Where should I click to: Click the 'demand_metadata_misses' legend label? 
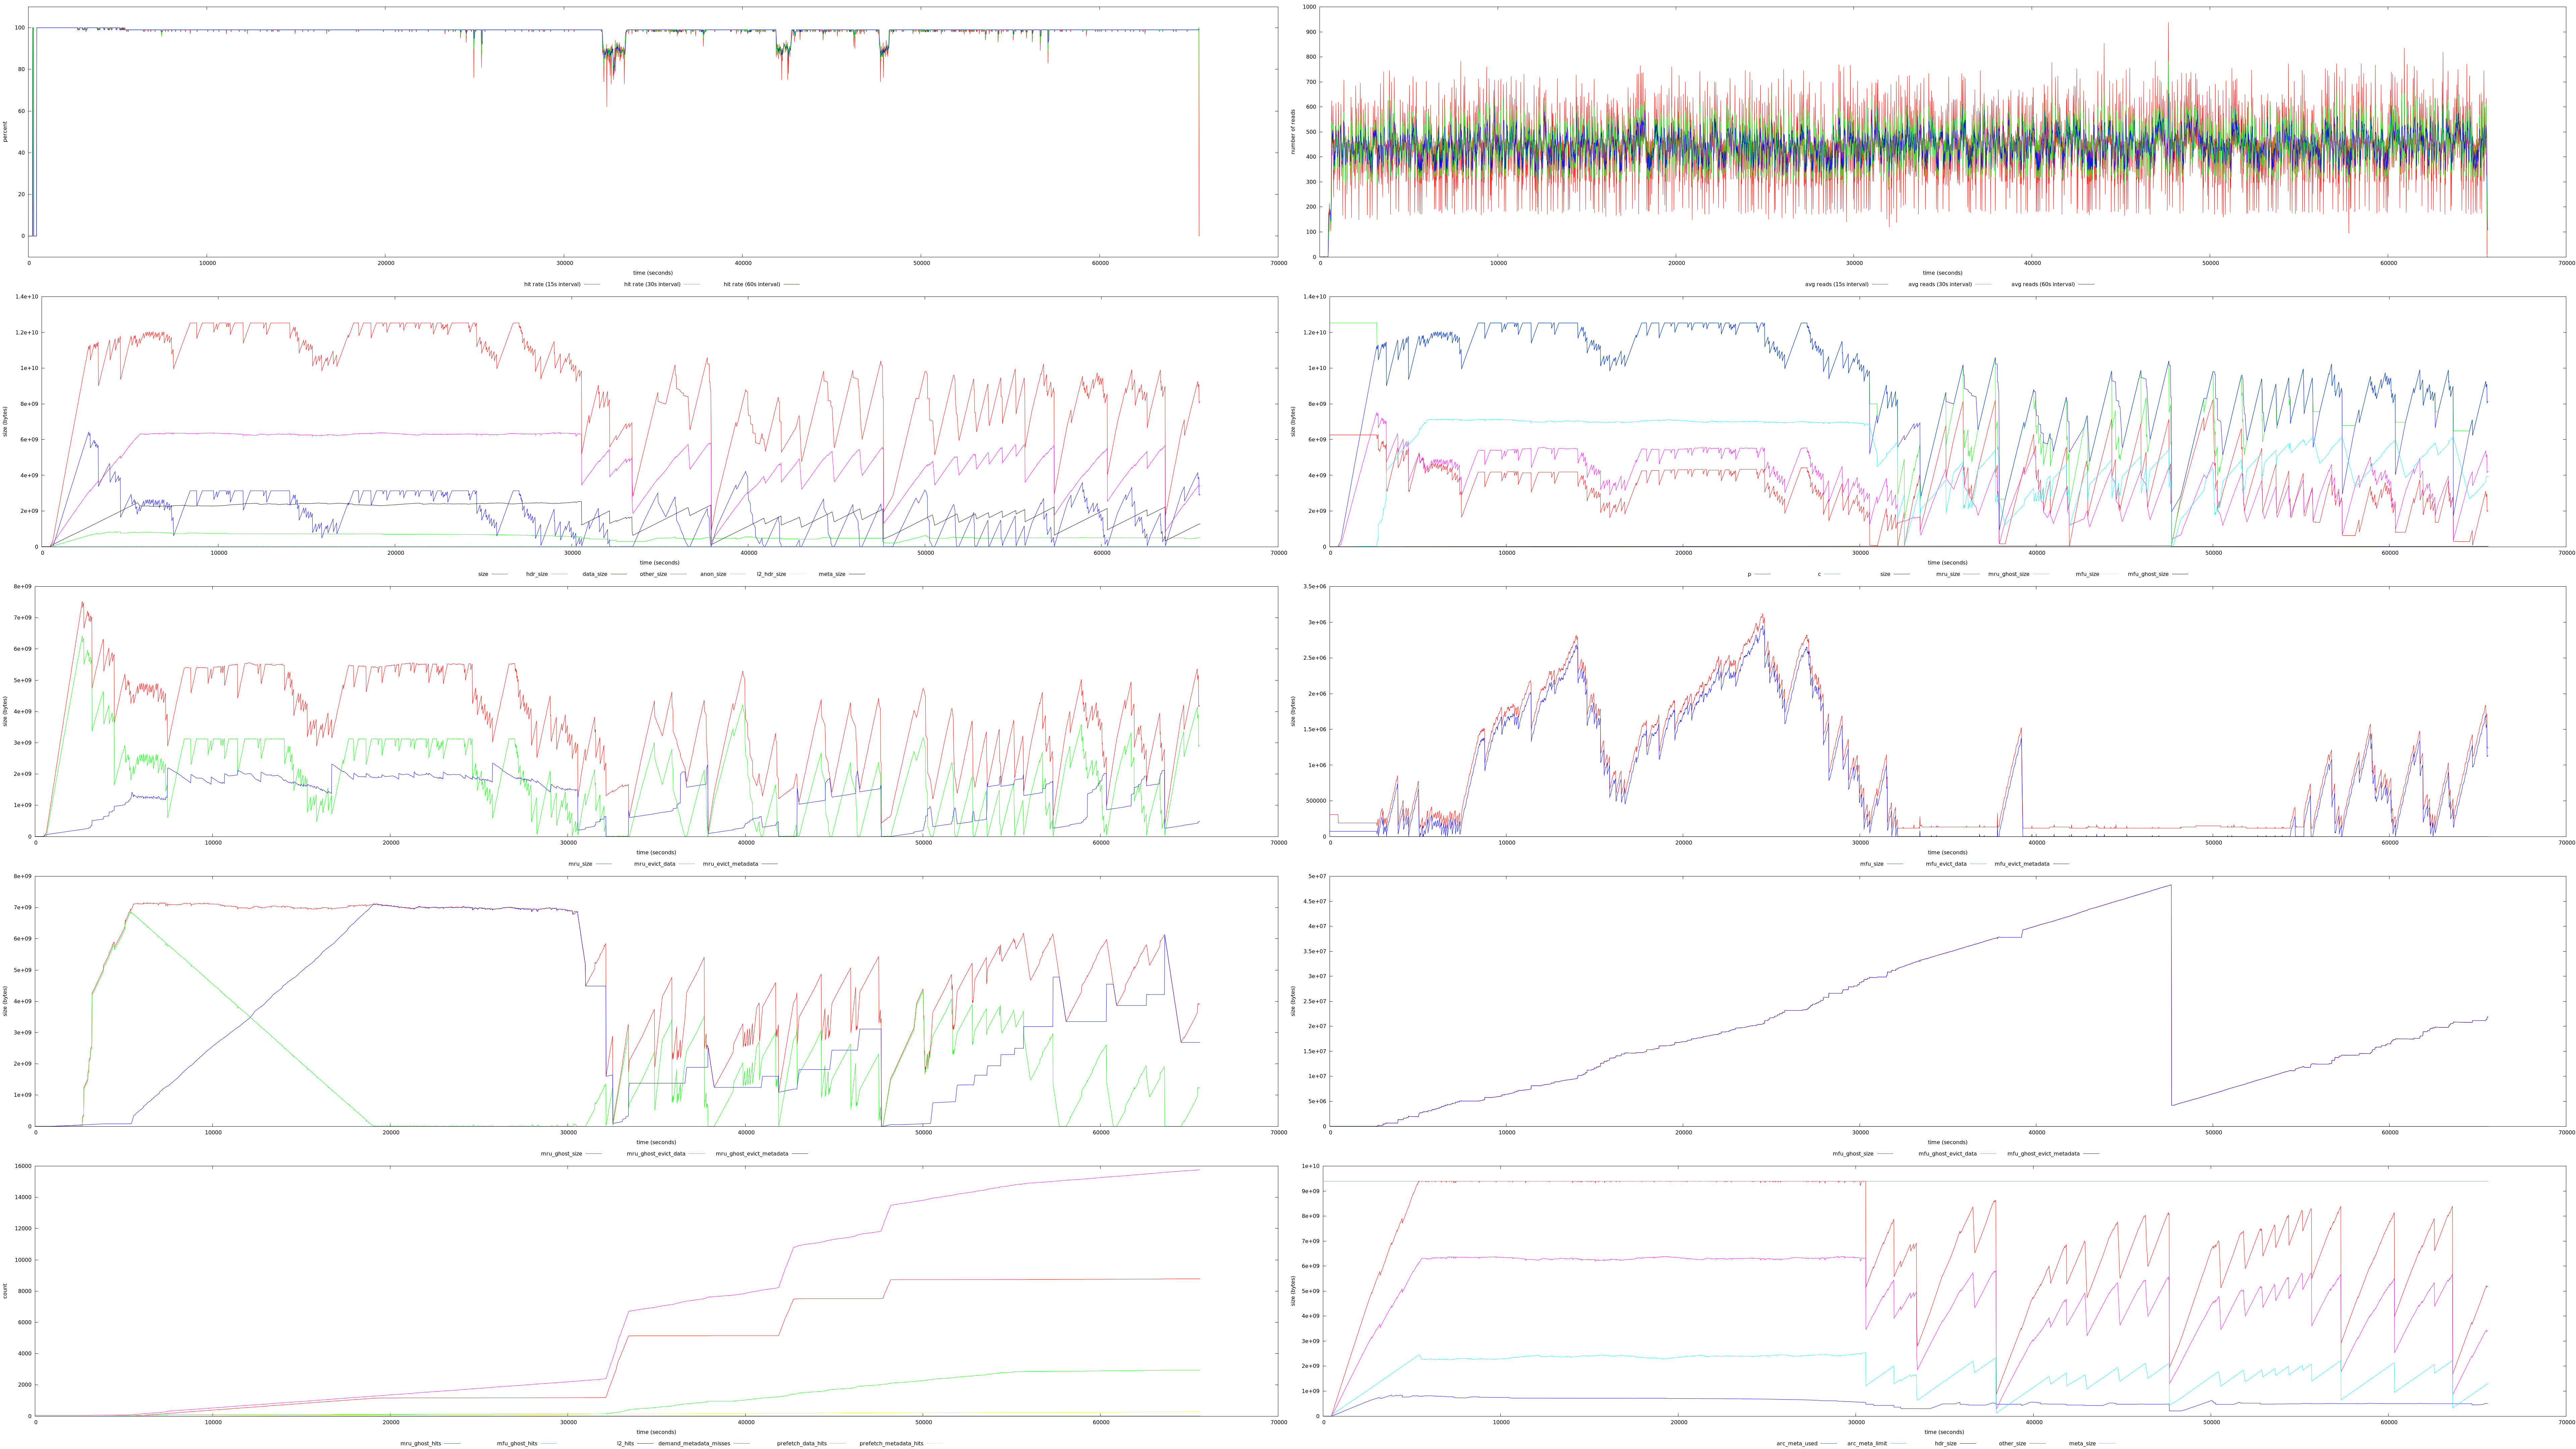[x=694, y=1444]
